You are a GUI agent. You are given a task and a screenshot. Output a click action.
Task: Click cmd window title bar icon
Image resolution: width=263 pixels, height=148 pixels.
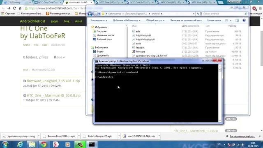96,61
